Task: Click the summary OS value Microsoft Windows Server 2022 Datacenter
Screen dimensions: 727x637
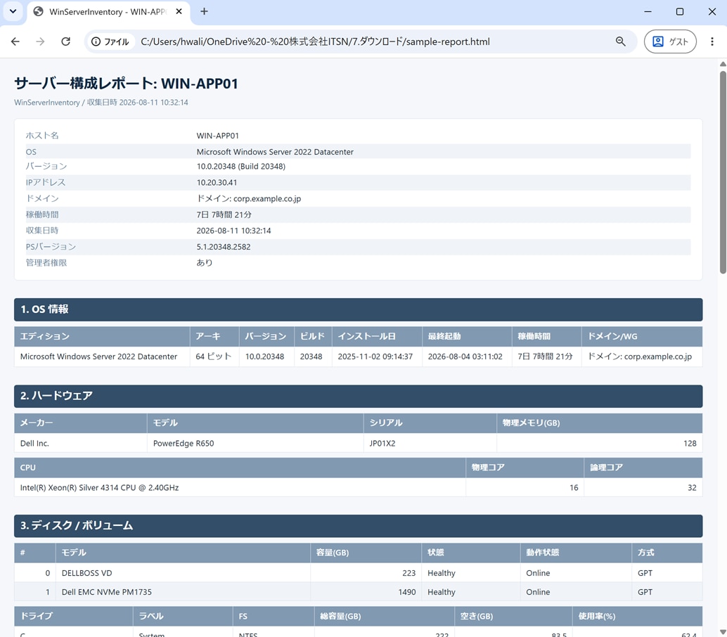Action: point(275,152)
